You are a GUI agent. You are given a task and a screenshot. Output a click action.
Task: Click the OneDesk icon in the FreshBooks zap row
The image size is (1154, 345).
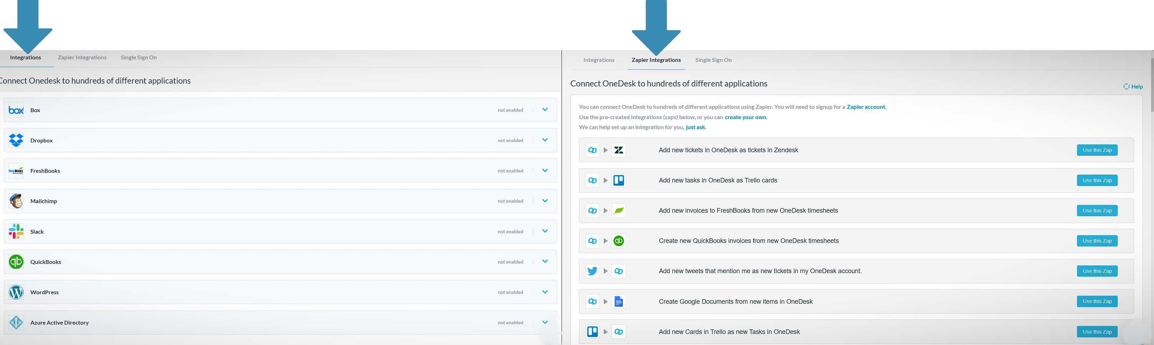(592, 211)
